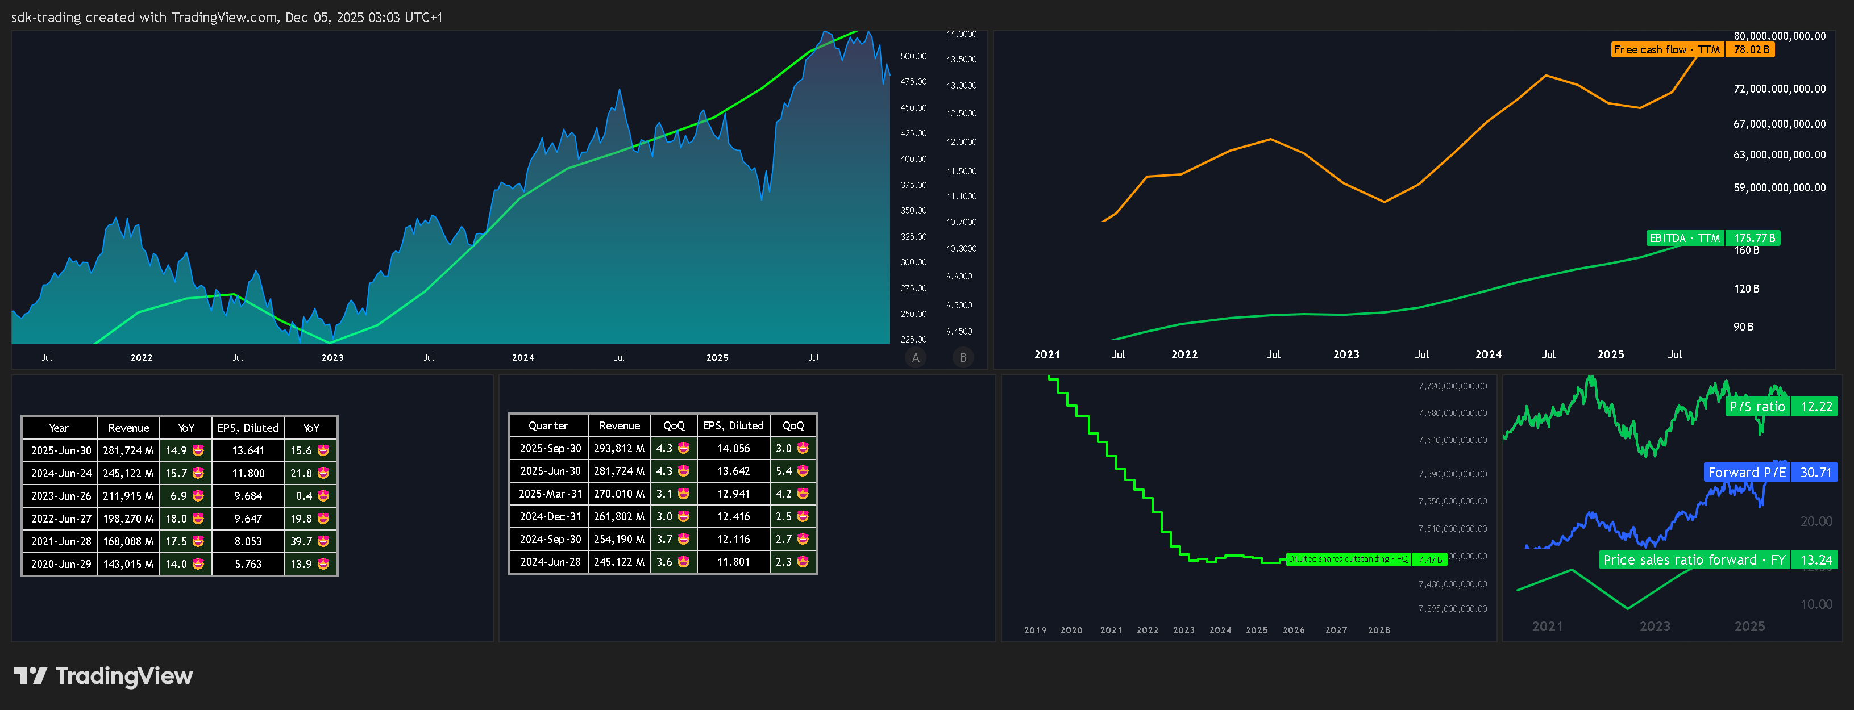Select Diluted shares outstanding · FQ label
Screen dimensions: 1854x710
(x=1348, y=559)
